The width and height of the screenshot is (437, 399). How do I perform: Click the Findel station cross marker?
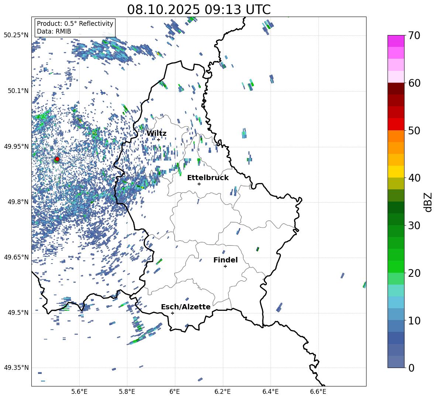click(x=225, y=266)
